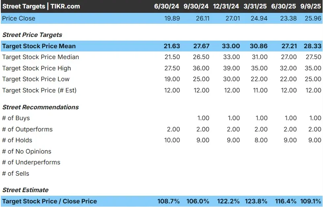The width and height of the screenshot is (323, 207).
Task: Click the # of Buys label
Action: coord(16,118)
